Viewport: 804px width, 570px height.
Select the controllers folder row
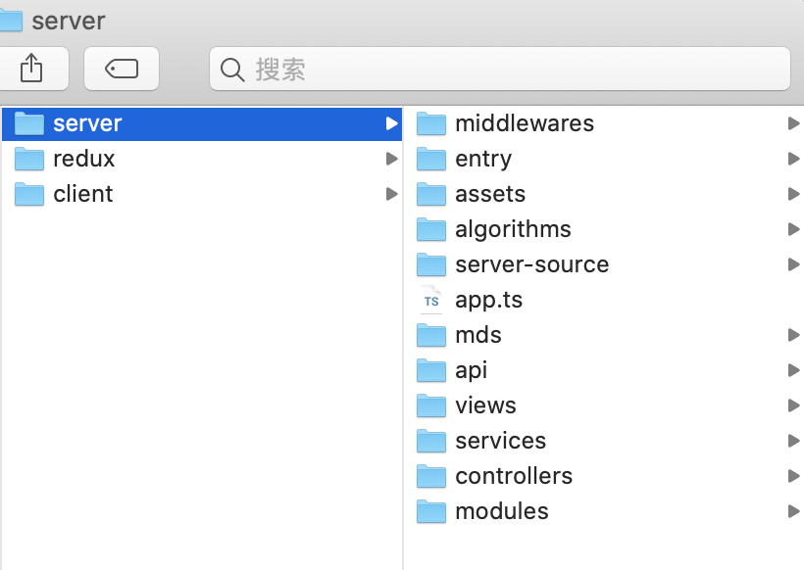click(x=514, y=476)
